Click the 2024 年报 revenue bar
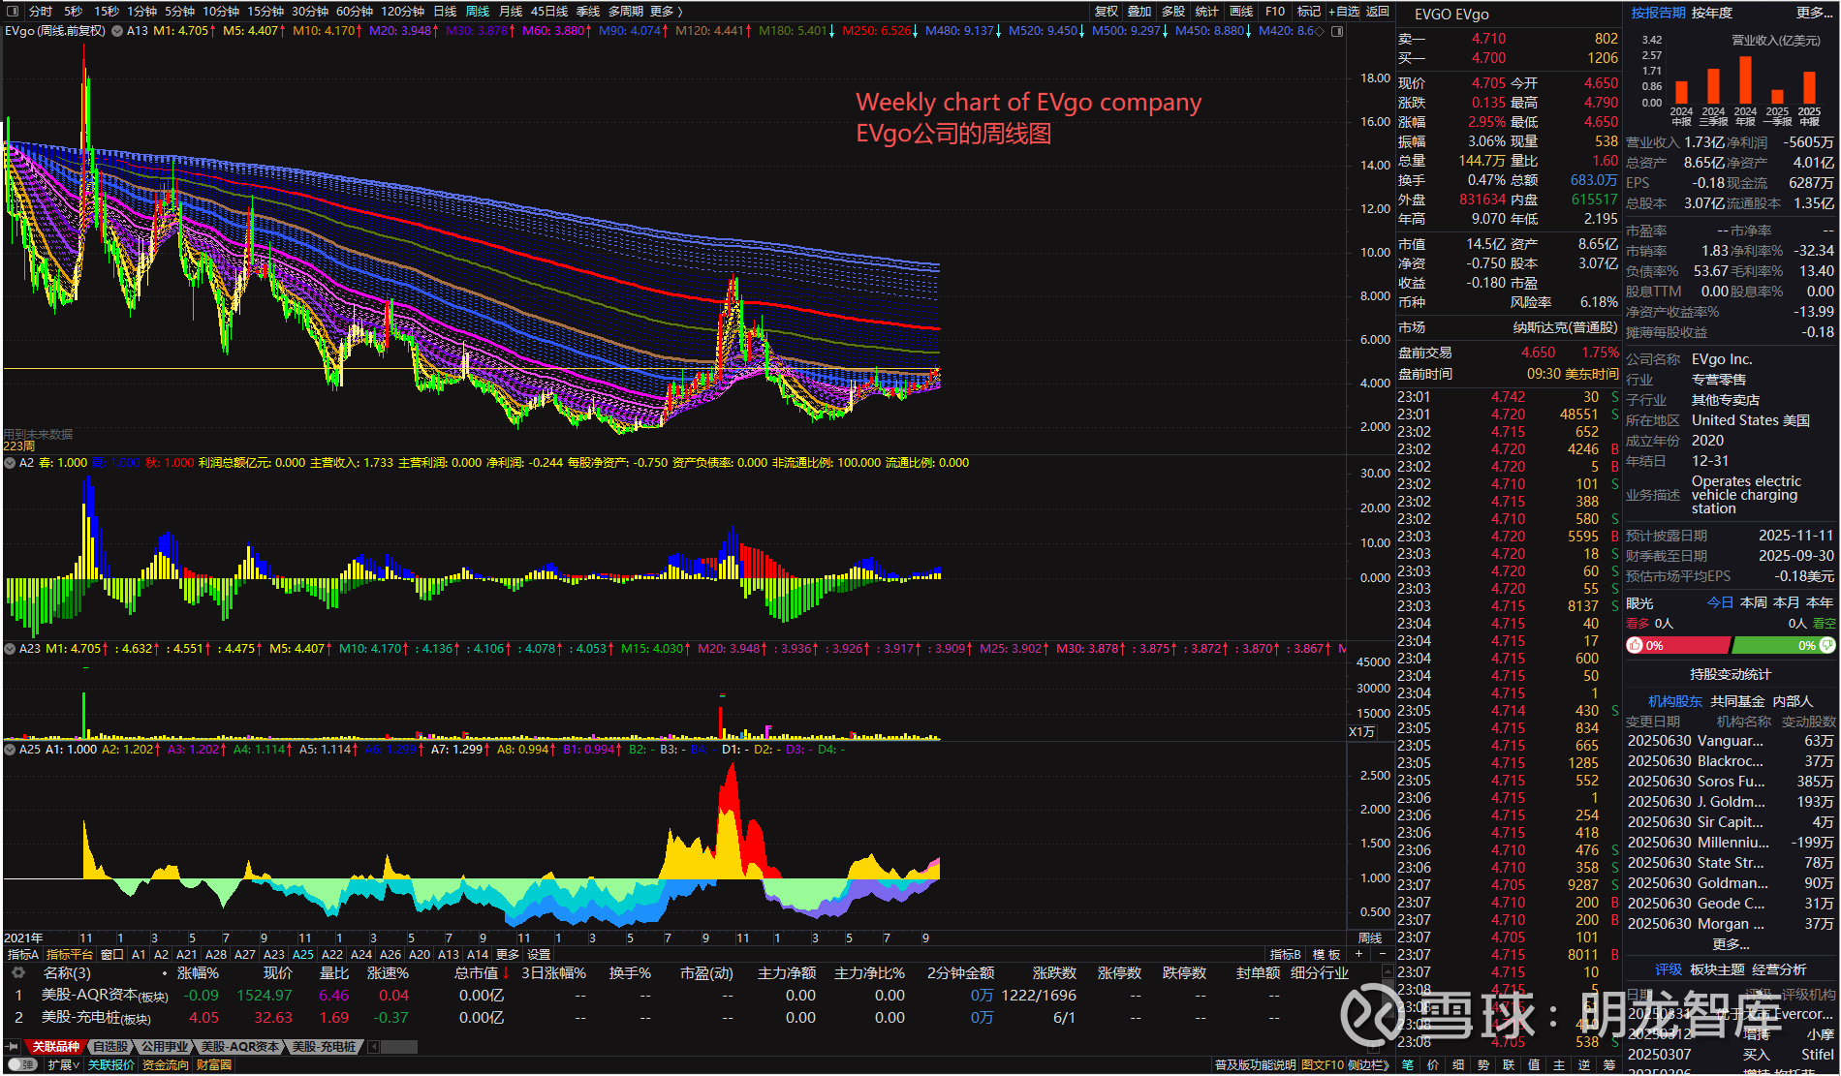 point(1745,79)
